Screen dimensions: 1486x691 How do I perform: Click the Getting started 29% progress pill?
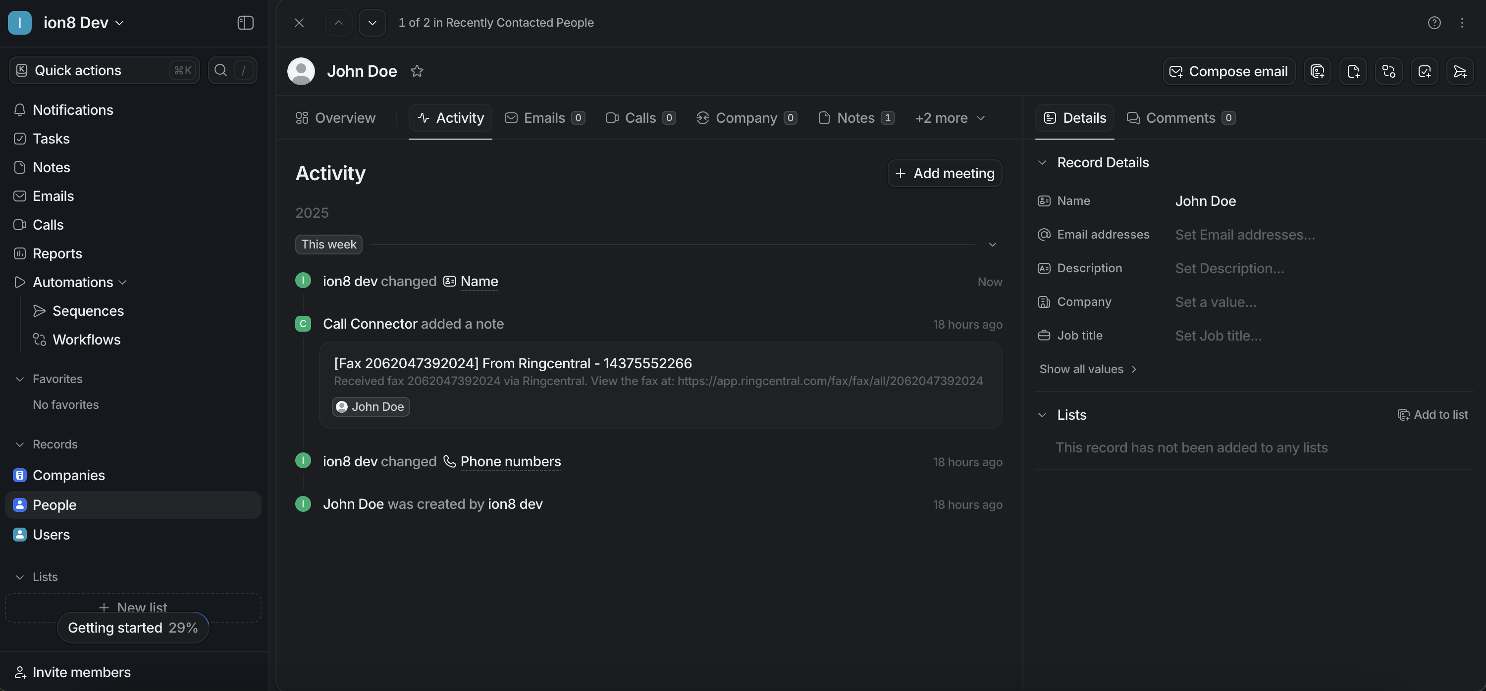pos(133,628)
